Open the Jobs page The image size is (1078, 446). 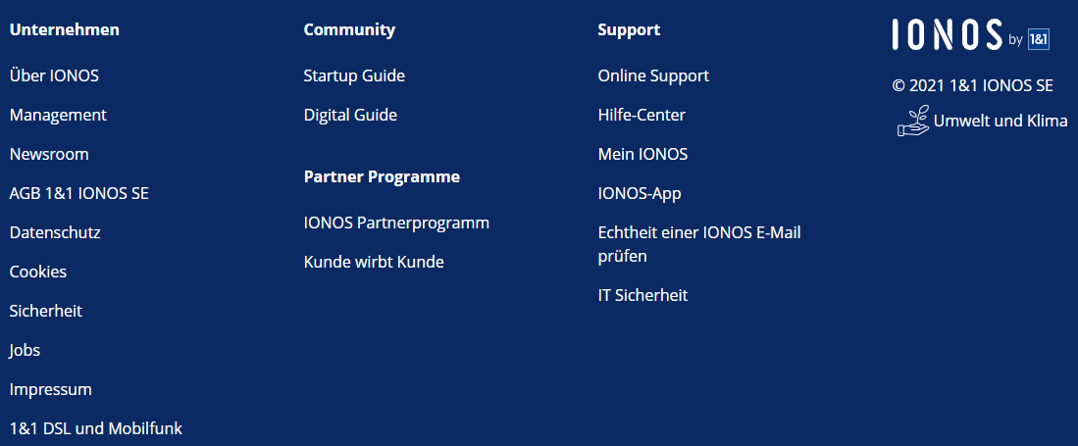pyautogui.click(x=25, y=350)
